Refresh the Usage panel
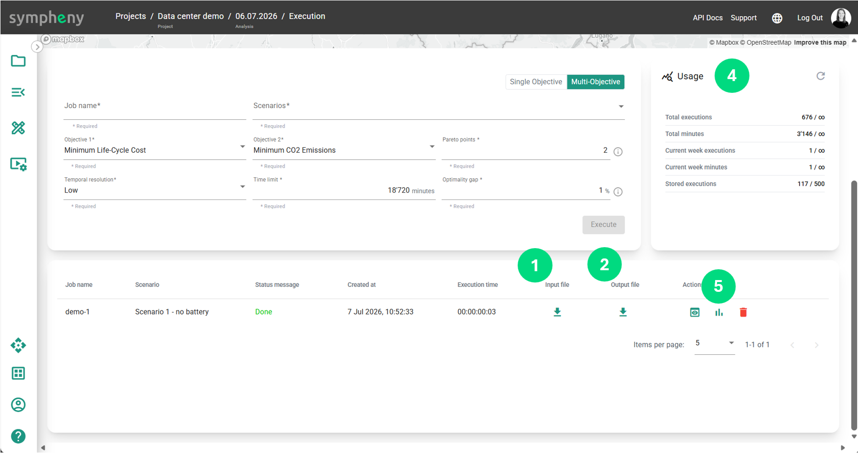858x453 pixels. pyautogui.click(x=821, y=76)
